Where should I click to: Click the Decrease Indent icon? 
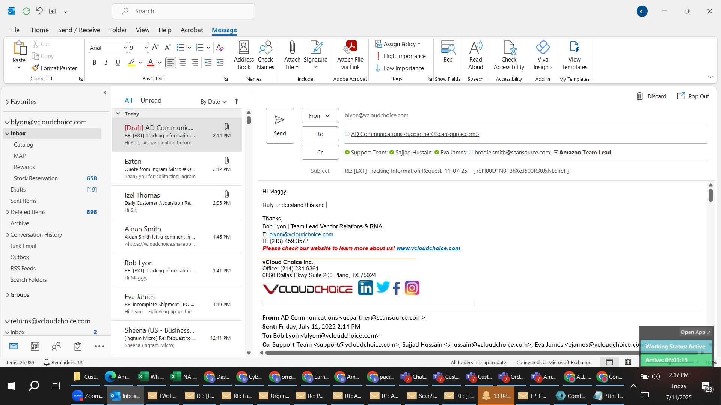point(208,62)
